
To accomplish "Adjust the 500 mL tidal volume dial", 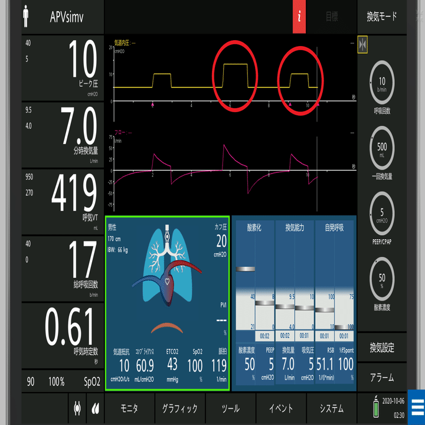I will point(382,148).
